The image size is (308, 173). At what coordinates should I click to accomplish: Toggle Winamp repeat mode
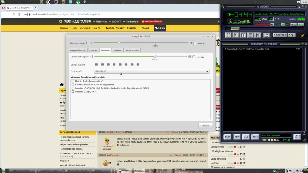point(292,35)
